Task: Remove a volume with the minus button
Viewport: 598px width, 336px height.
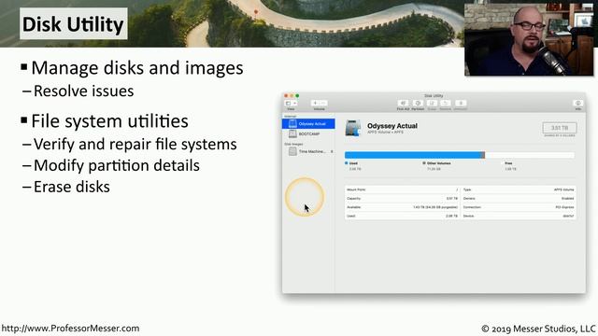Action: pos(323,104)
